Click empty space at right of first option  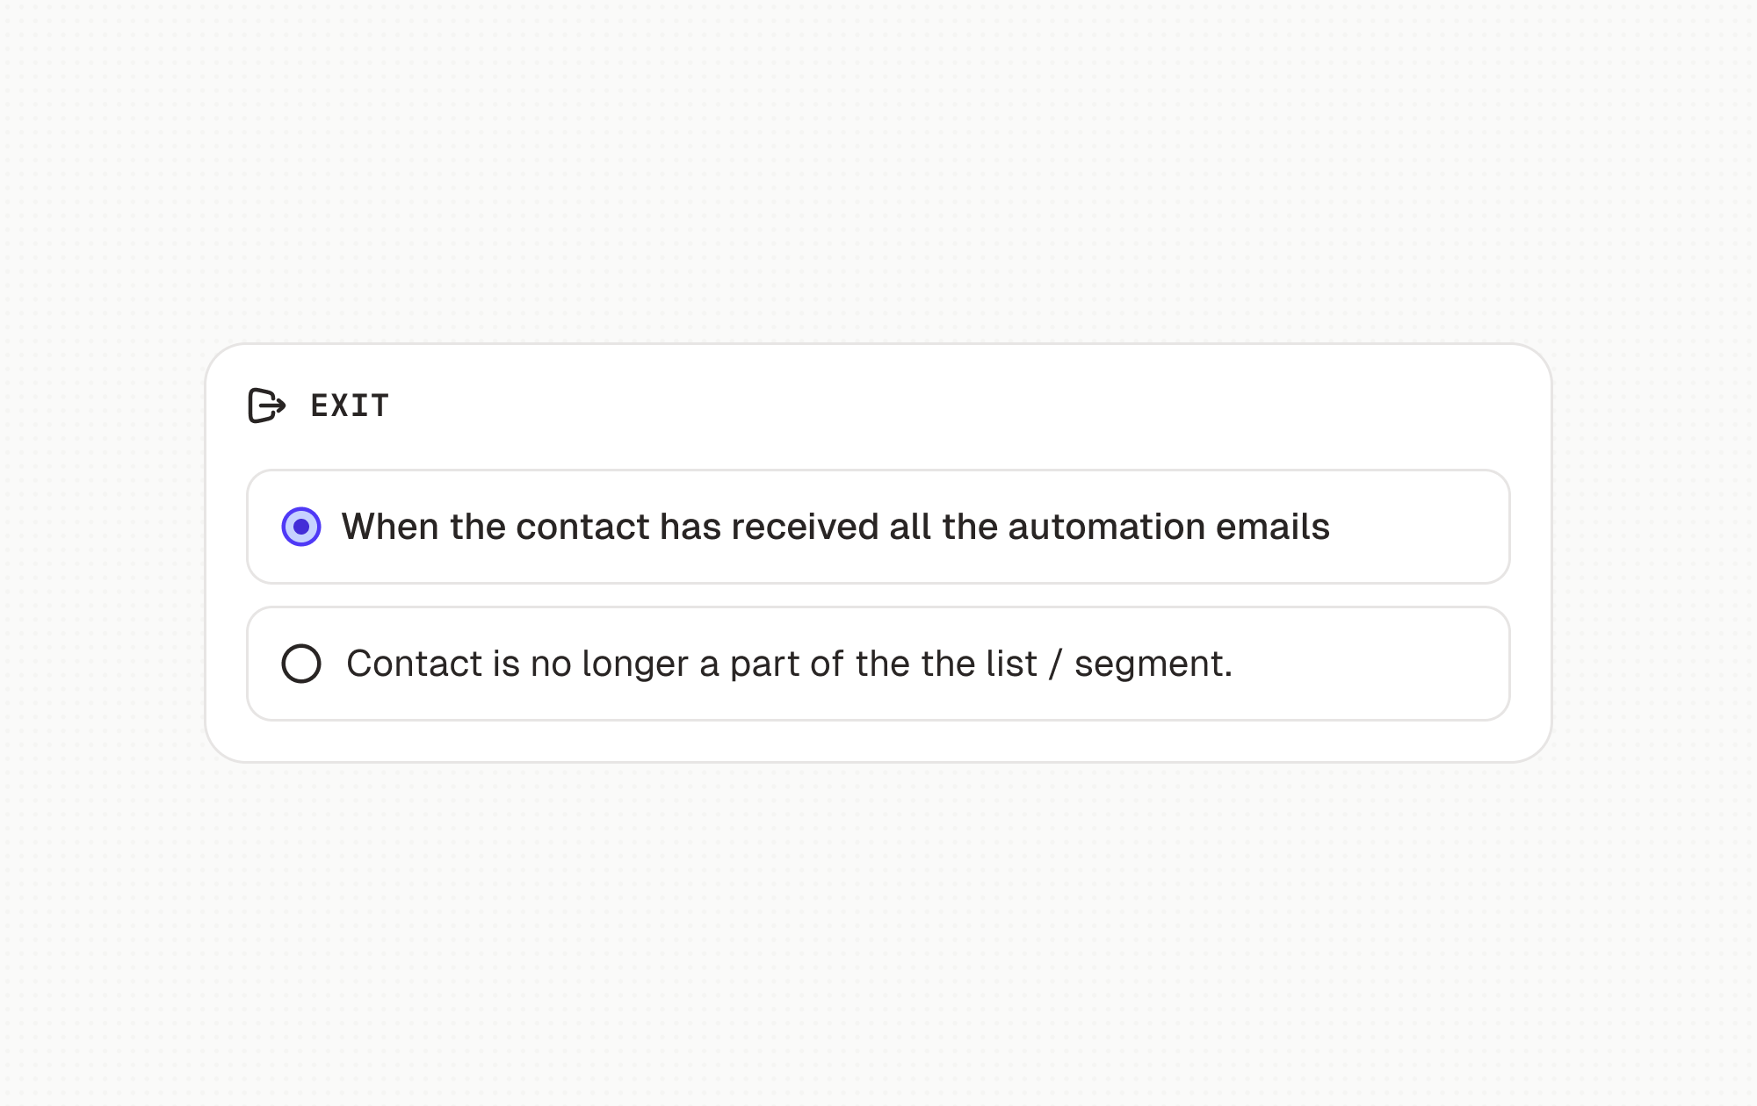1423,527
